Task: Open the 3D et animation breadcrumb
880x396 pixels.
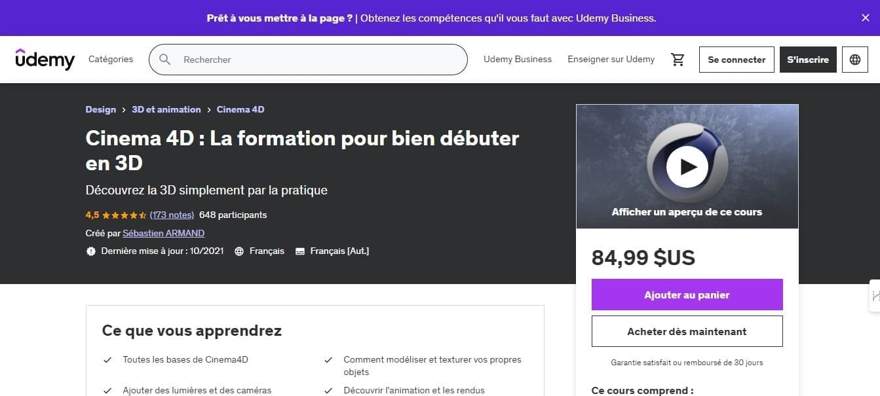Action: [166, 109]
